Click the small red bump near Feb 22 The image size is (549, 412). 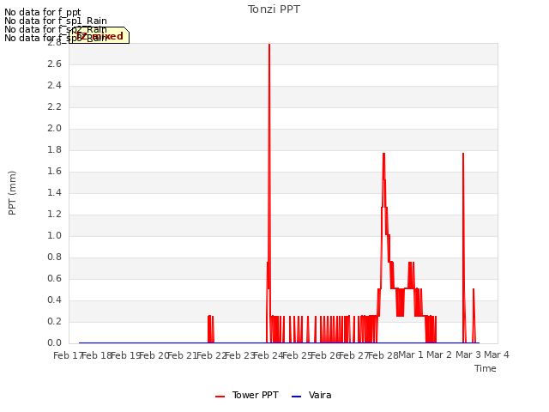click(210, 329)
